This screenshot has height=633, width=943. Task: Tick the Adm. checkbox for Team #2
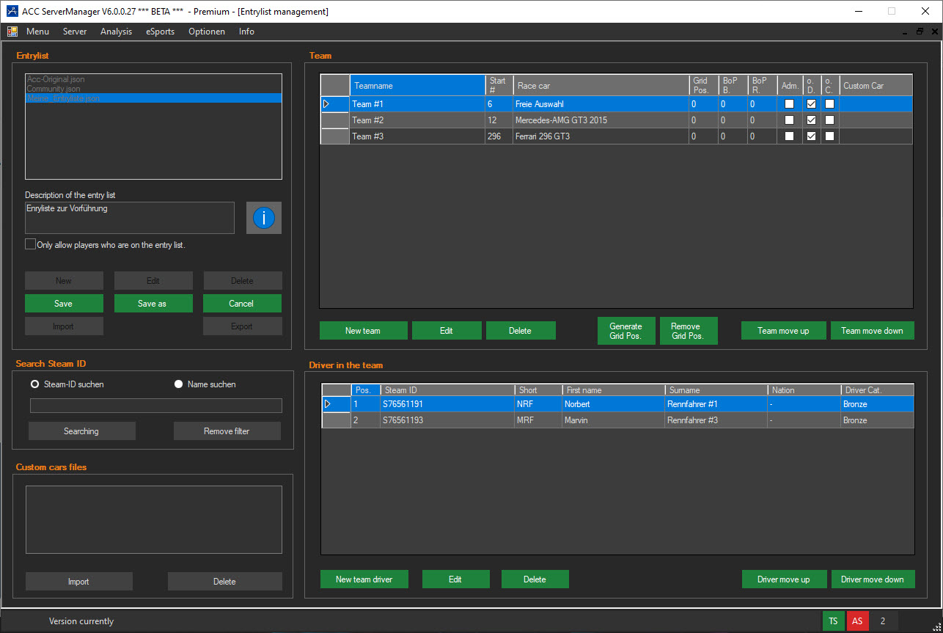[789, 120]
